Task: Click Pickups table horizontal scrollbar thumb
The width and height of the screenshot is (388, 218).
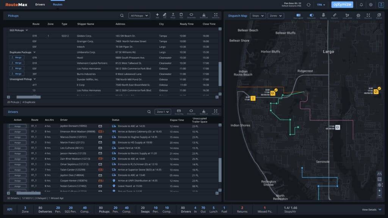Action: [x=28, y=97]
